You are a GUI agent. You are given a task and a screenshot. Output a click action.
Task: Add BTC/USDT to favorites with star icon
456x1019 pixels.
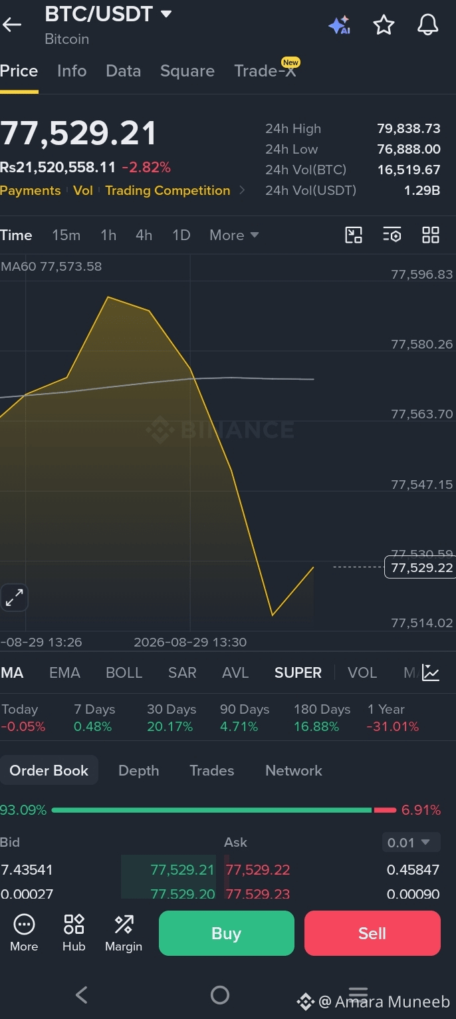[384, 25]
